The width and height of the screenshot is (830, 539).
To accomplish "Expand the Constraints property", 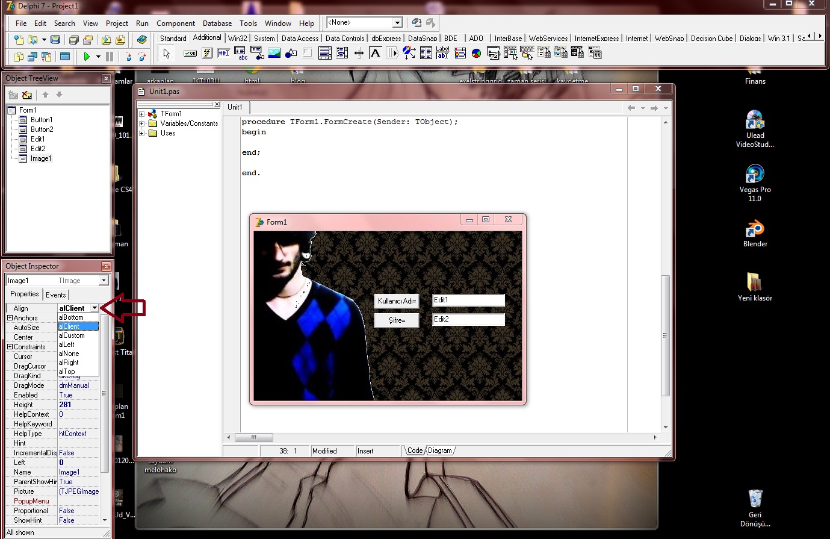I will pyautogui.click(x=10, y=347).
